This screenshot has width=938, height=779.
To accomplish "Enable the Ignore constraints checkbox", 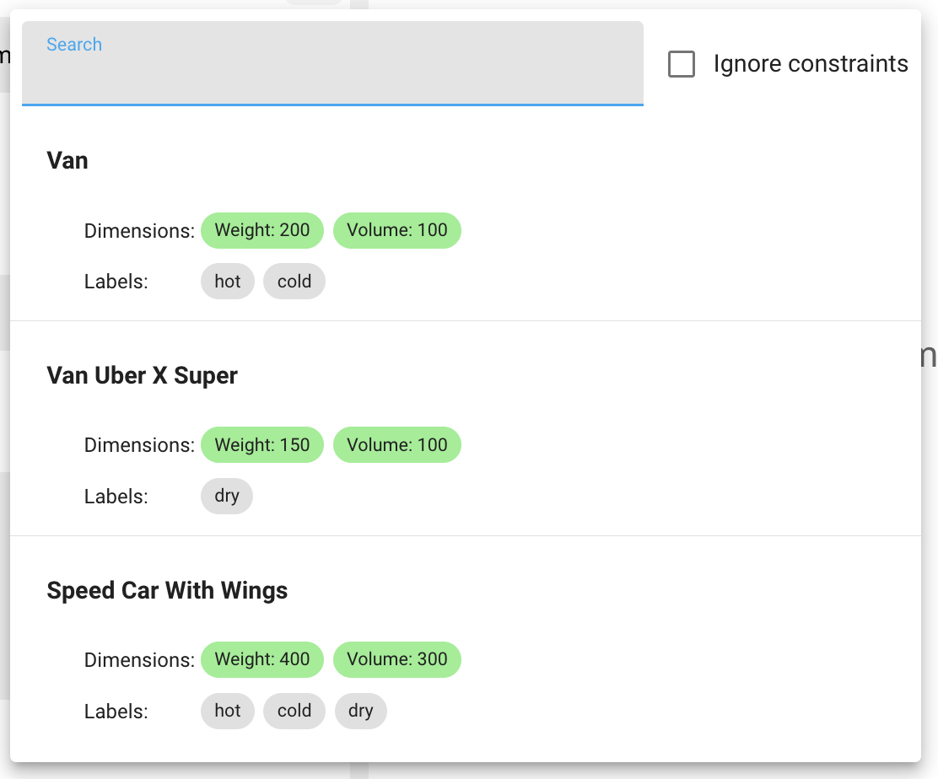I will pos(682,64).
